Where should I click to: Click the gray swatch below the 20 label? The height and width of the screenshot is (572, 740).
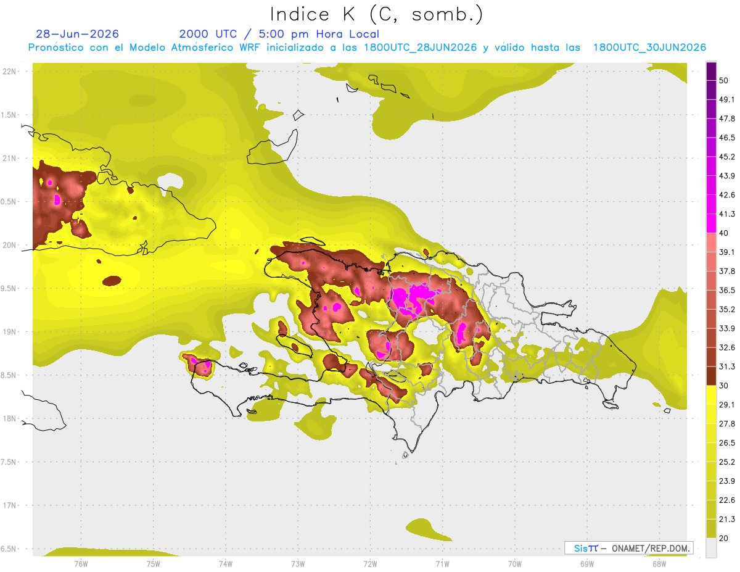pyautogui.click(x=711, y=548)
